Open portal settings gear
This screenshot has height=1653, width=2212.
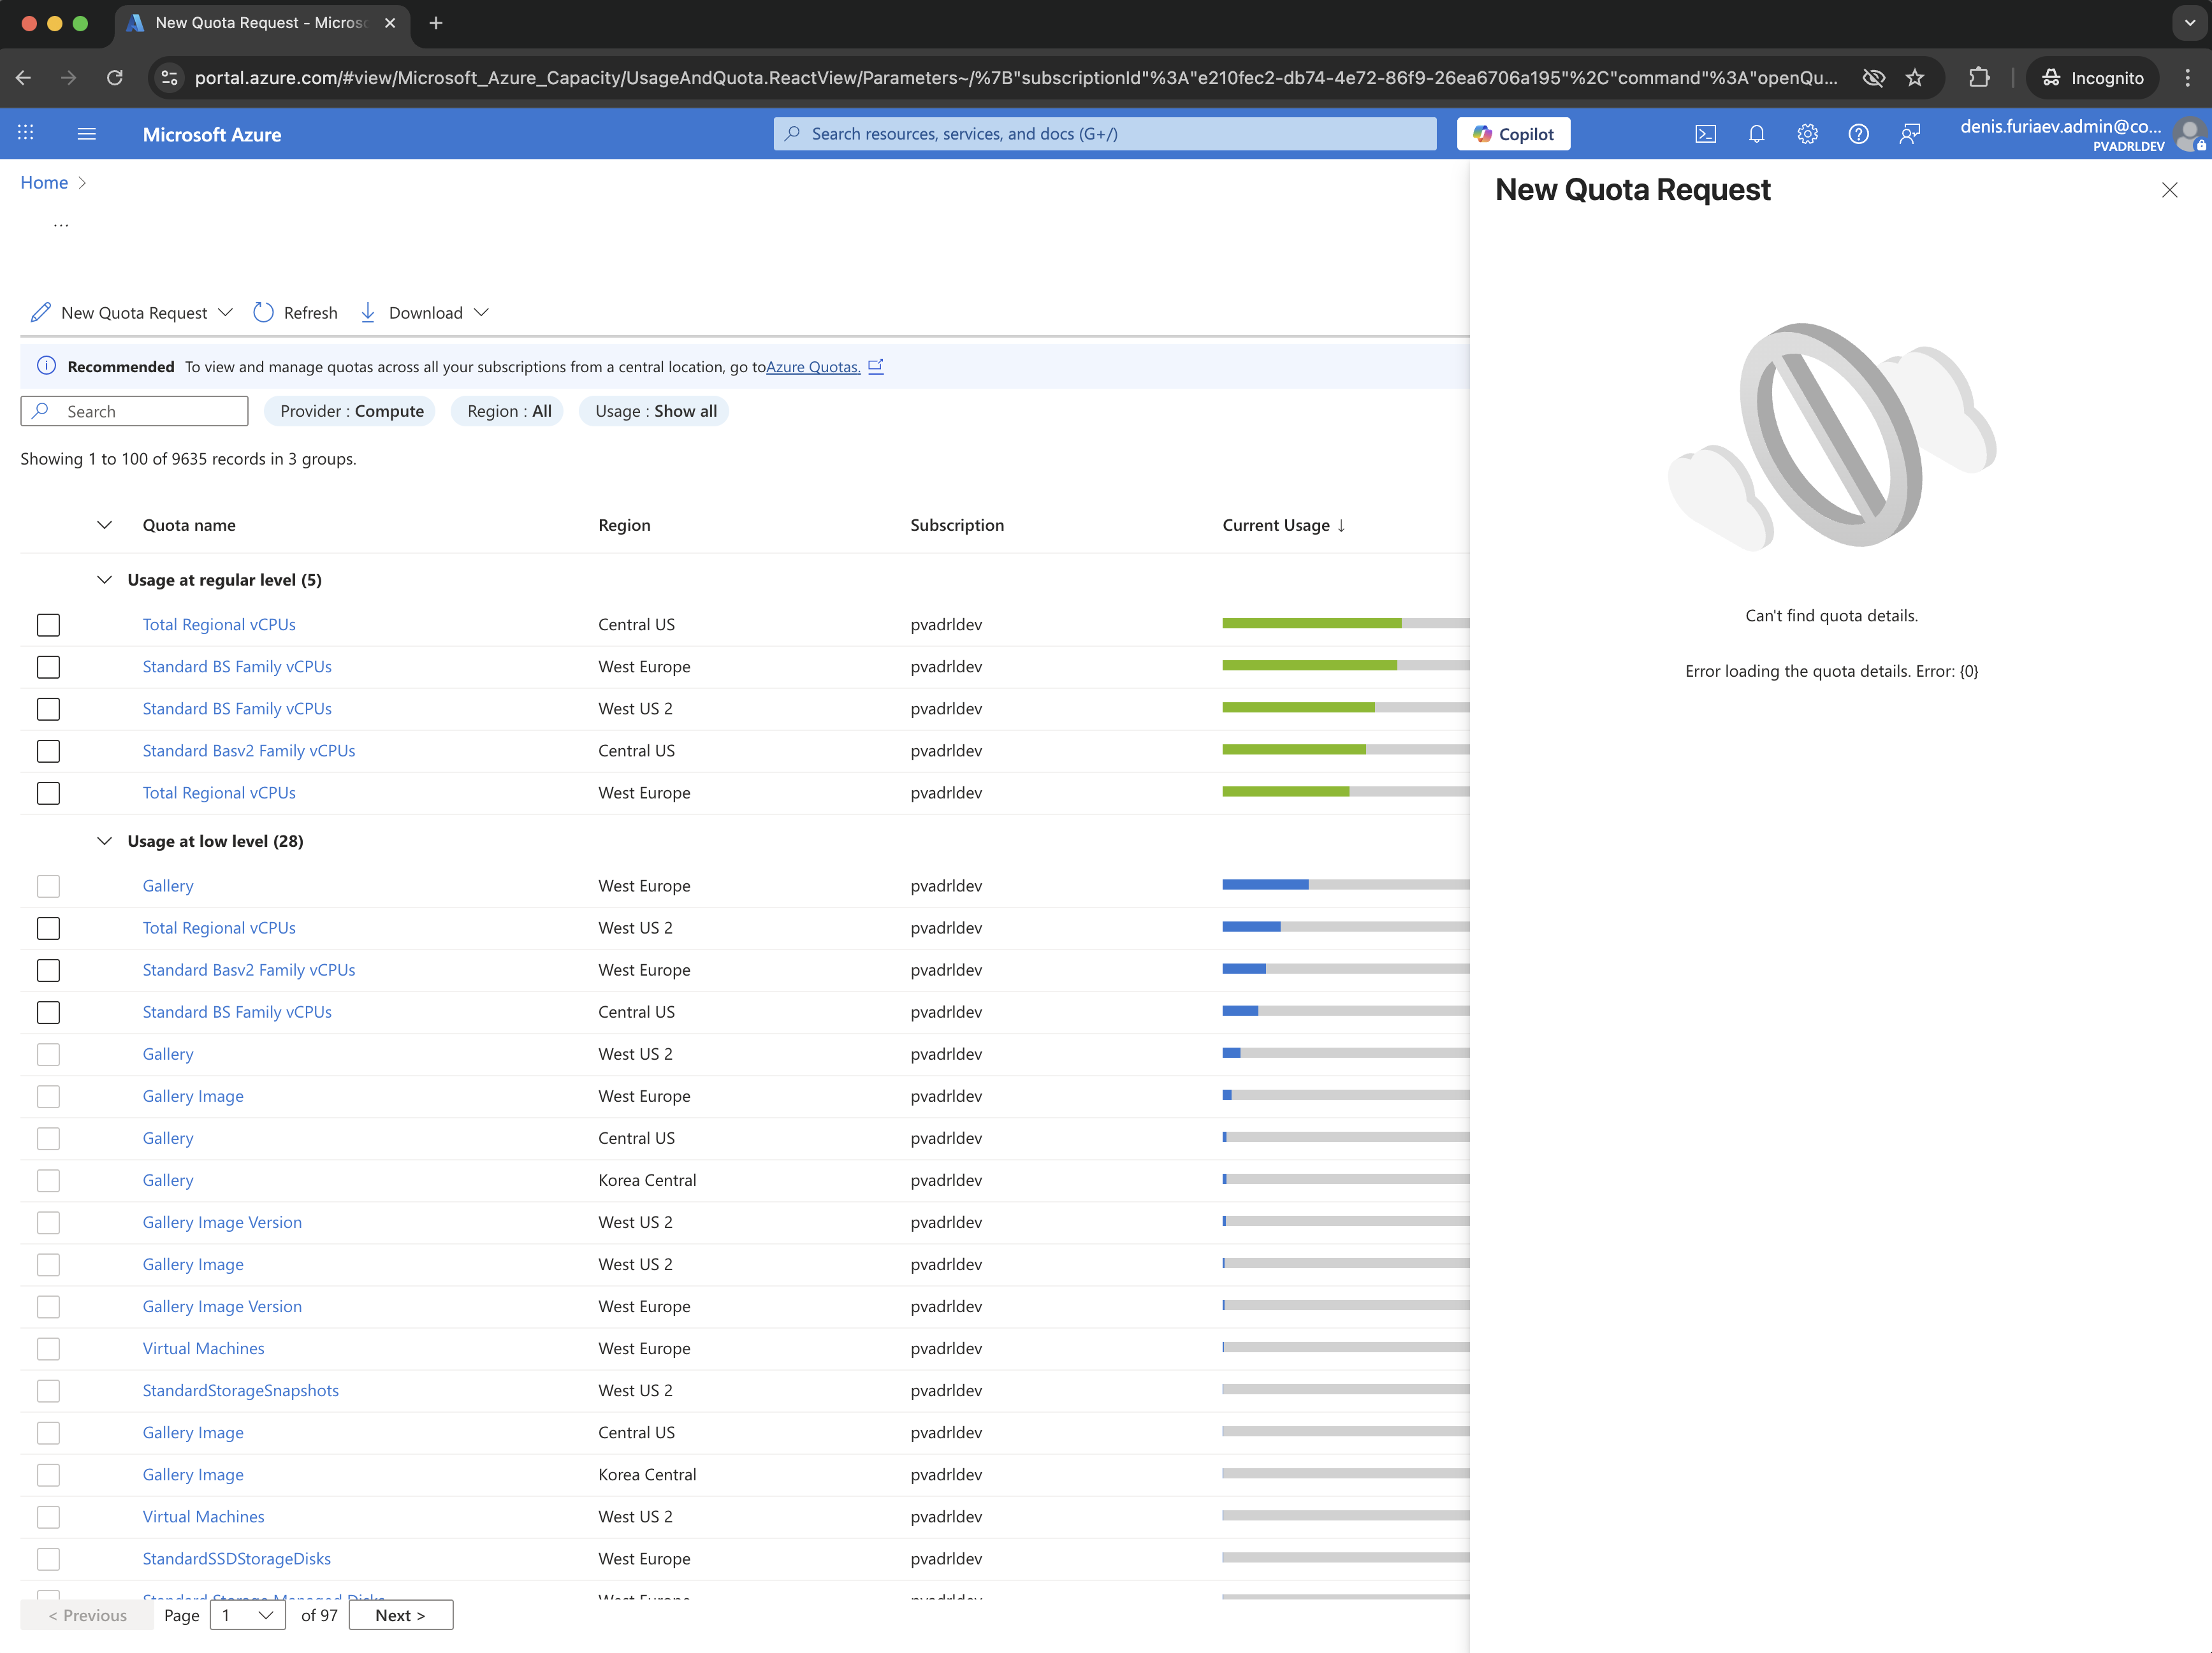(1807, 133)
